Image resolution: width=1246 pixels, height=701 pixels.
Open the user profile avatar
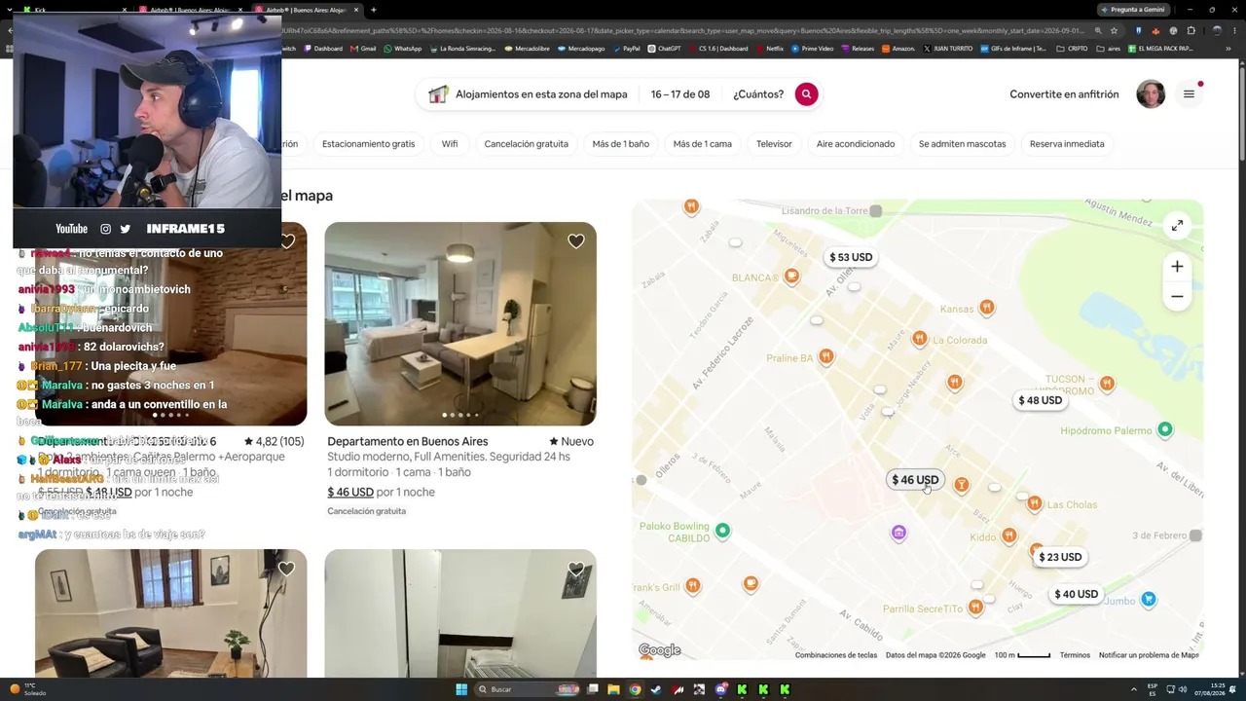[1151, 94]
